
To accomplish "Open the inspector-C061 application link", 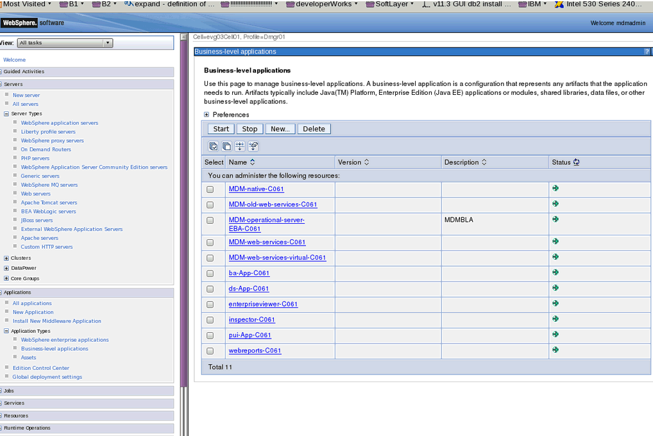I will pos(251,319).
